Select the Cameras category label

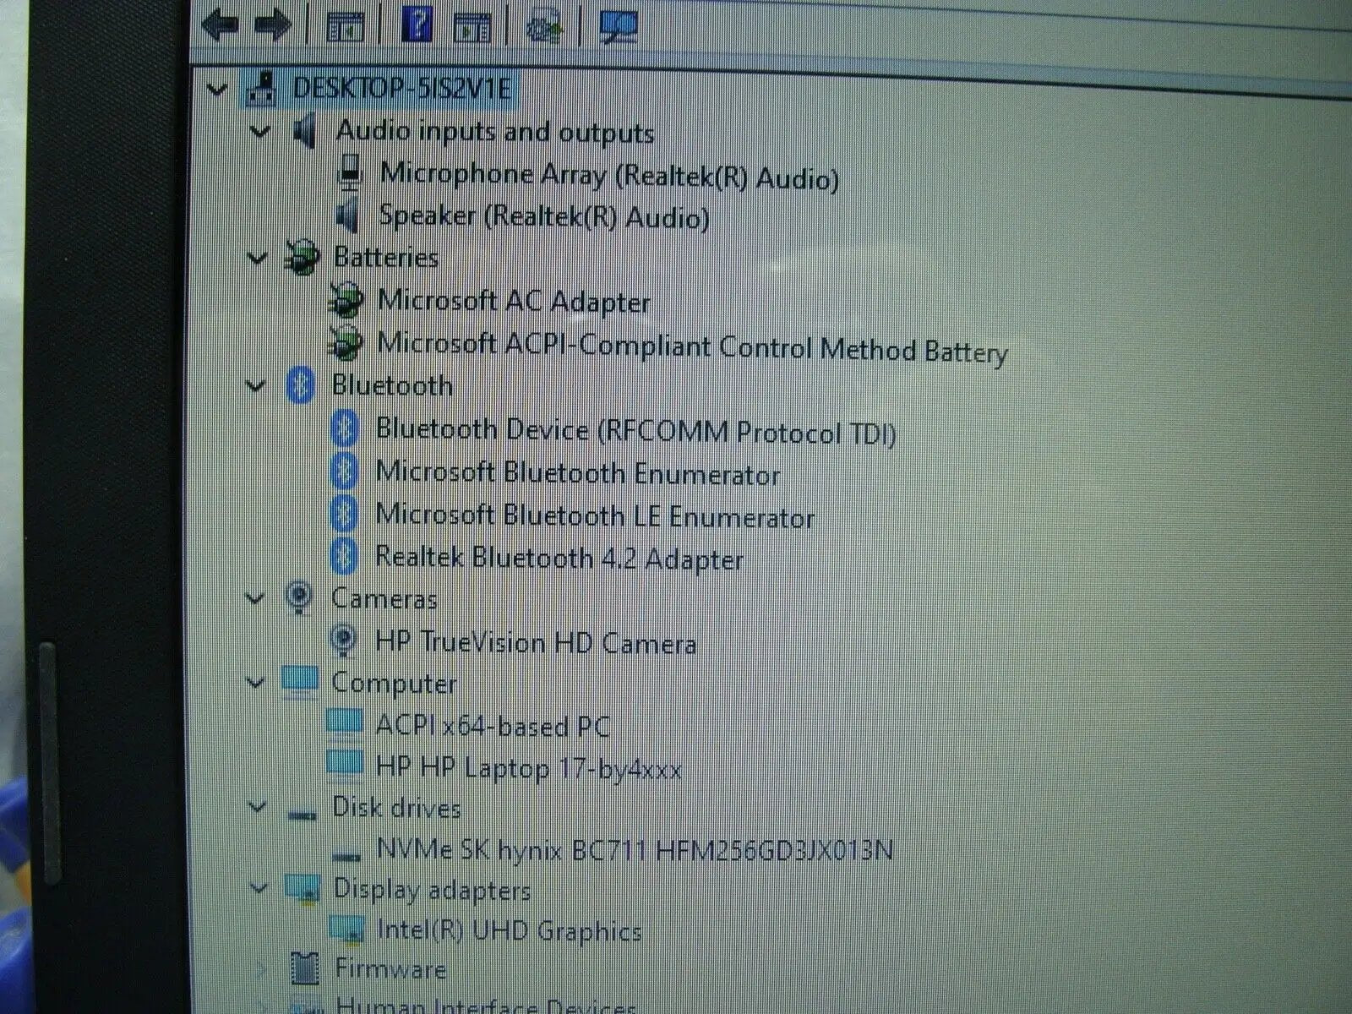pyautogui.click(x=384, y=598)
